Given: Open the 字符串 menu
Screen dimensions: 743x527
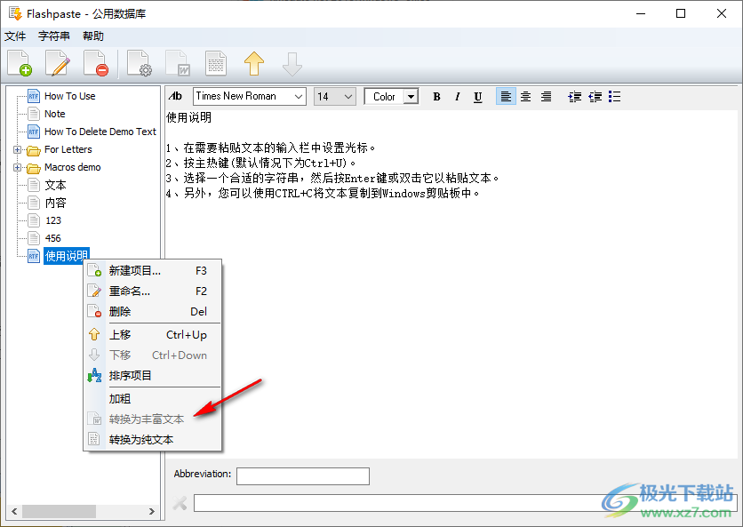Looking at the screenshot, I should [54, 36].
